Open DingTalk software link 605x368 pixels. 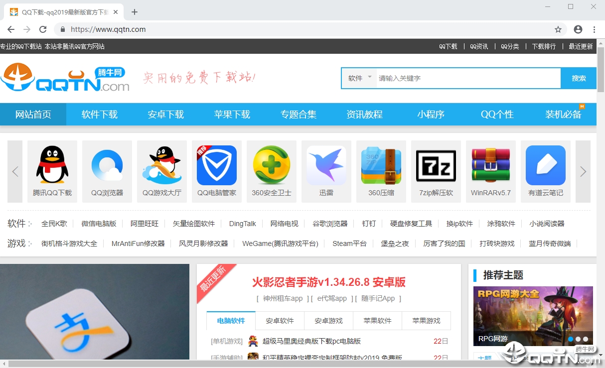click(x=243, y=224)
